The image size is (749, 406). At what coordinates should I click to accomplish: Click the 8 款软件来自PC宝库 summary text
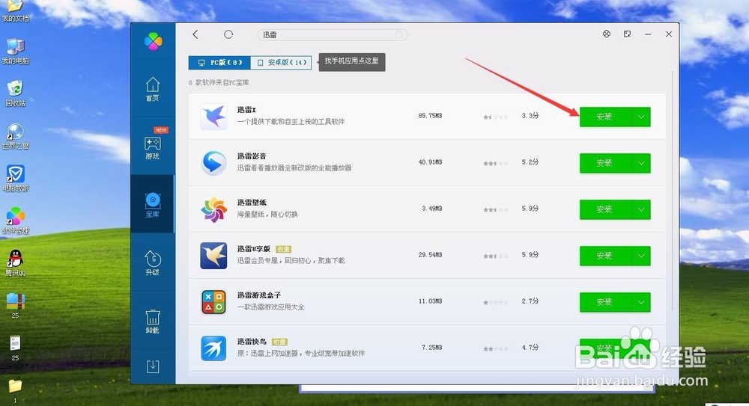219,82
